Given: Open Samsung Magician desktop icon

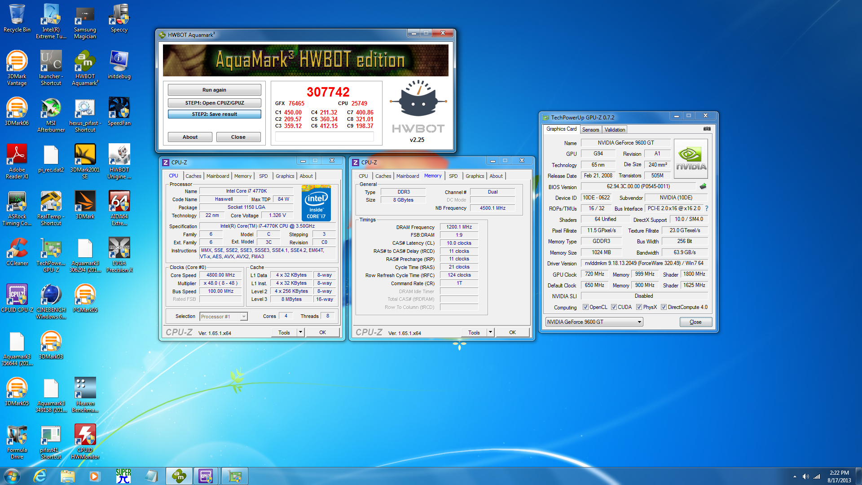Looking at the screenshot, I should pos(85,21).
